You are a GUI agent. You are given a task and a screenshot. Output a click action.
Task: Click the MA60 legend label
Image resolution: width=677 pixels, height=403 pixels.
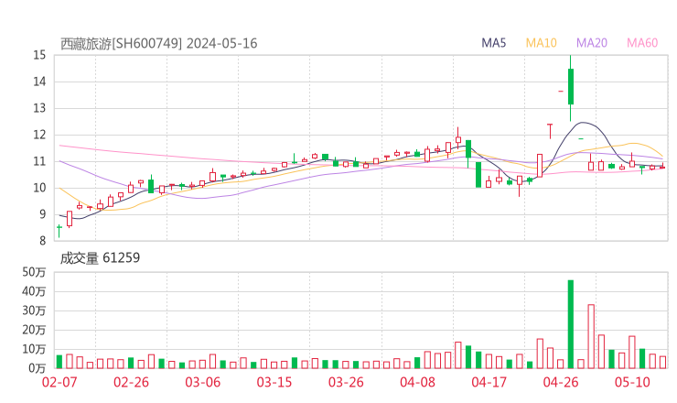click(x=642, y=43)
